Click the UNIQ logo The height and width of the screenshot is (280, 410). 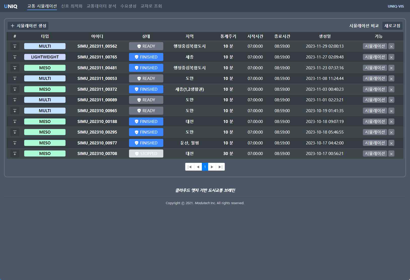pos(11,6)
